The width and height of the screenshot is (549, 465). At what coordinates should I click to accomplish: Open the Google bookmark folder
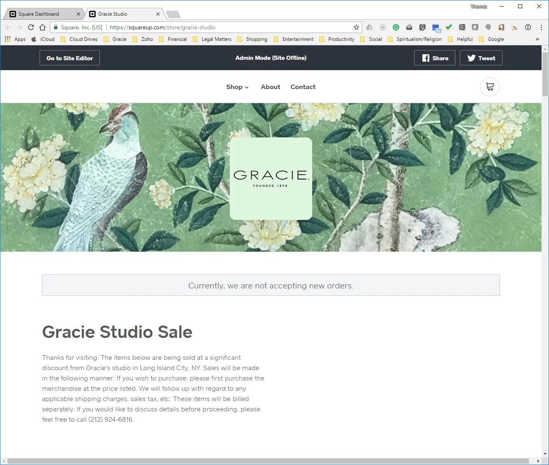click(491, 39)
